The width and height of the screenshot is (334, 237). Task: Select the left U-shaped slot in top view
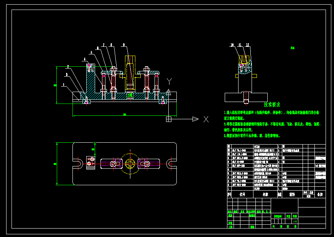point(77,164)
